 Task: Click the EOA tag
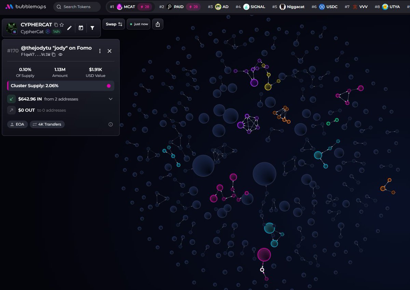pos(17,124)
